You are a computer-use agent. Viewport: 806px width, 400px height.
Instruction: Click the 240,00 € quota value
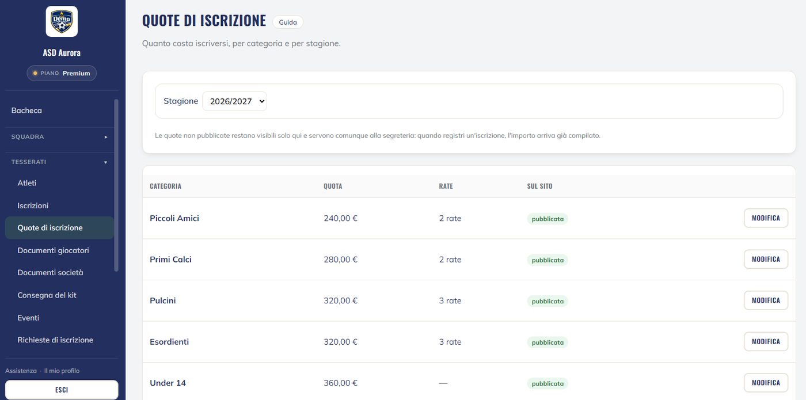[340, 218]
